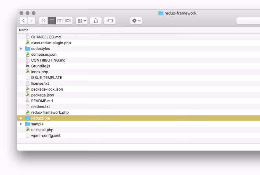Click the composer.json file icon
Screen dimensions: 260x175
pos(27,54)
